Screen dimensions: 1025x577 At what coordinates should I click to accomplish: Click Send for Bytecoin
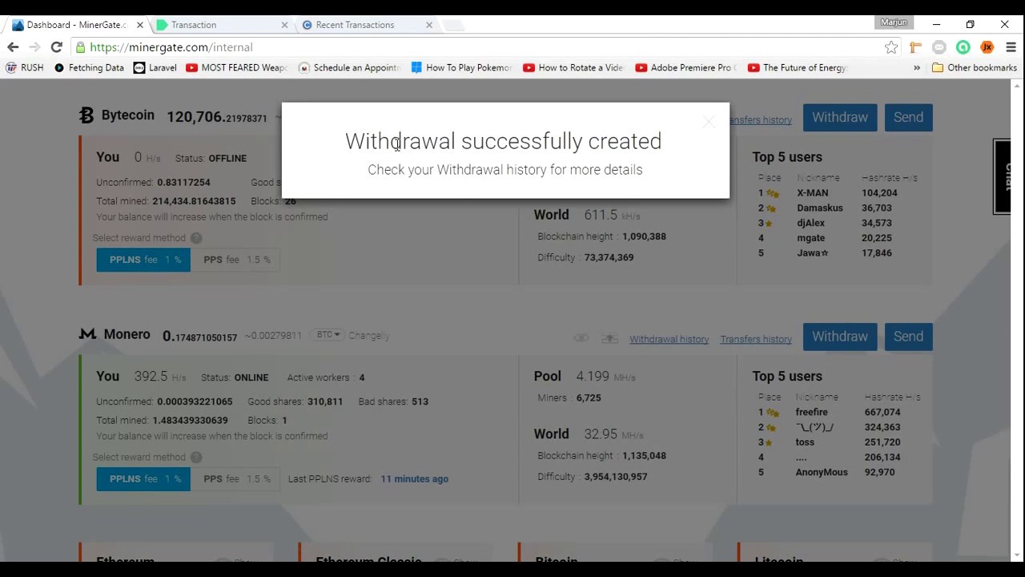(x=908, y=117)
